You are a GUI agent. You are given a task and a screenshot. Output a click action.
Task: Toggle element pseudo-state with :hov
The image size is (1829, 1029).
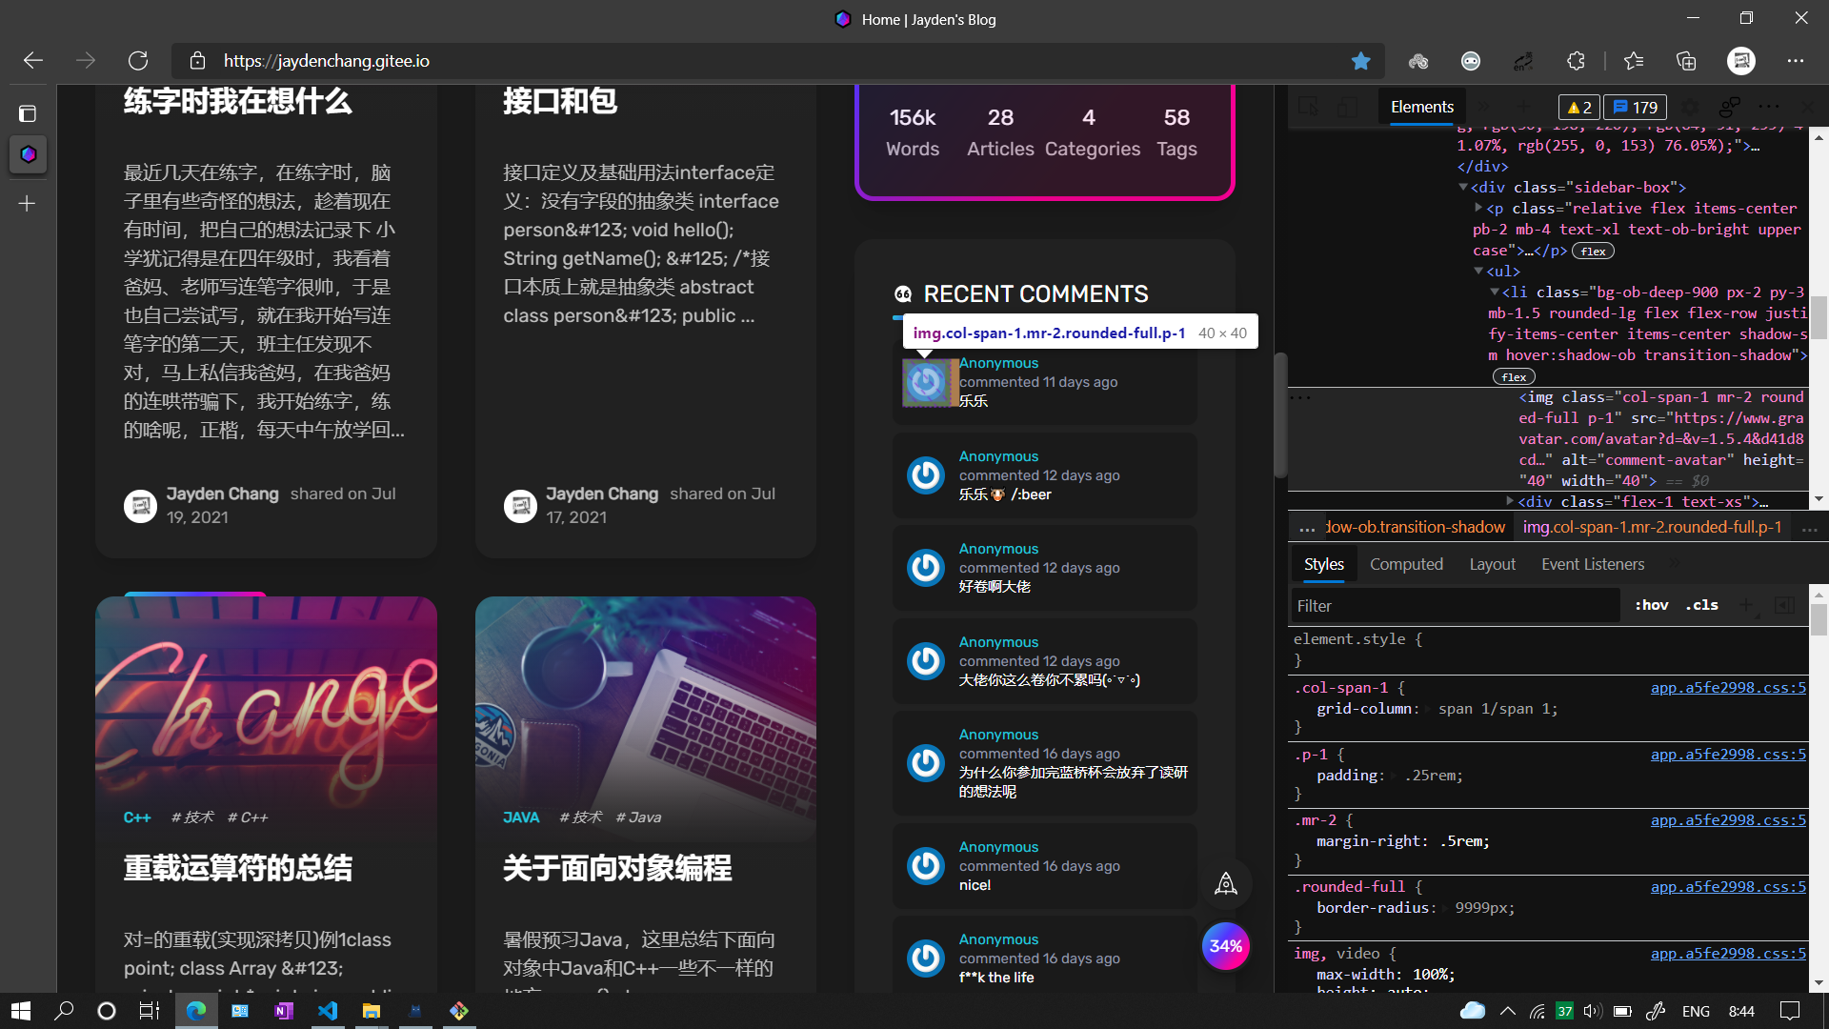(x=1652, y=605)
